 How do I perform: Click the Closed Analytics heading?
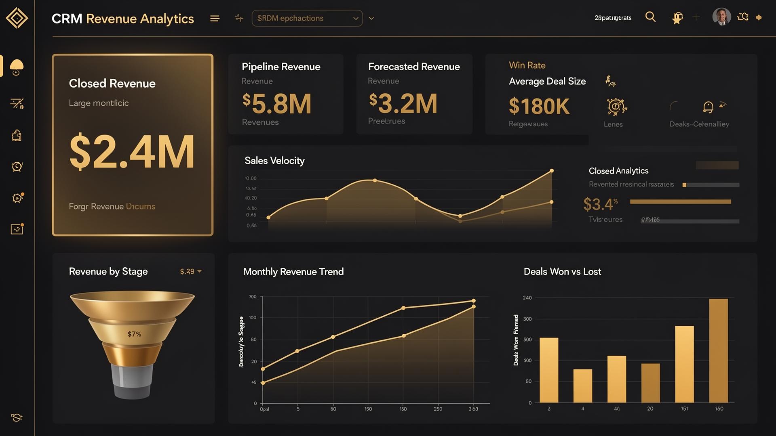tap(618, 171)
